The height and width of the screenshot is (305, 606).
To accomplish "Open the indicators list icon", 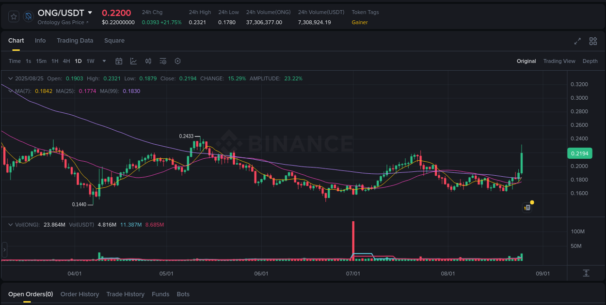I will 163,61.
